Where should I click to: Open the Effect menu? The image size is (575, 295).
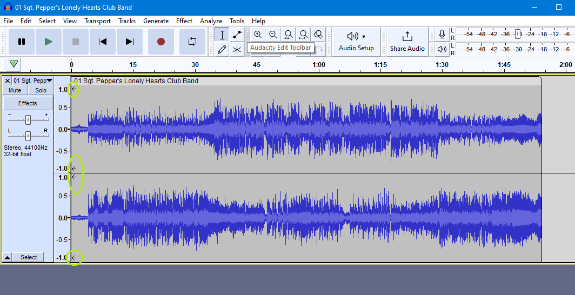coord(184,21)
